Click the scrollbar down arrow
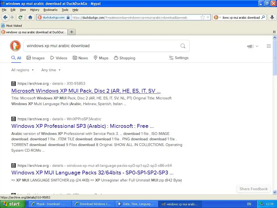Screen dimensions: 277x208 pos(275,192)
